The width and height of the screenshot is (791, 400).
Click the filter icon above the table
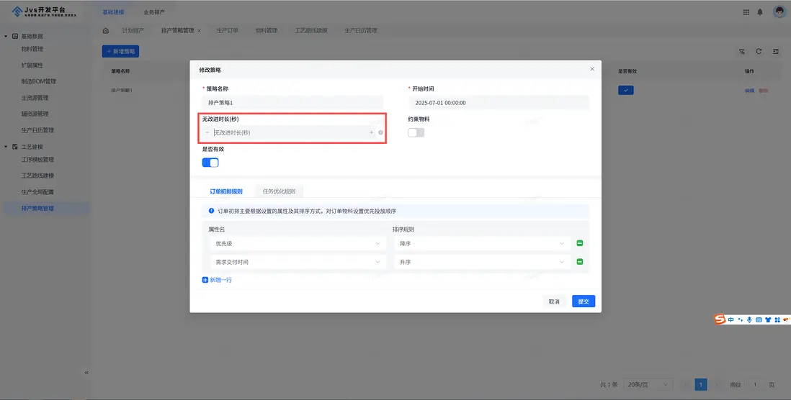(741, 51)
